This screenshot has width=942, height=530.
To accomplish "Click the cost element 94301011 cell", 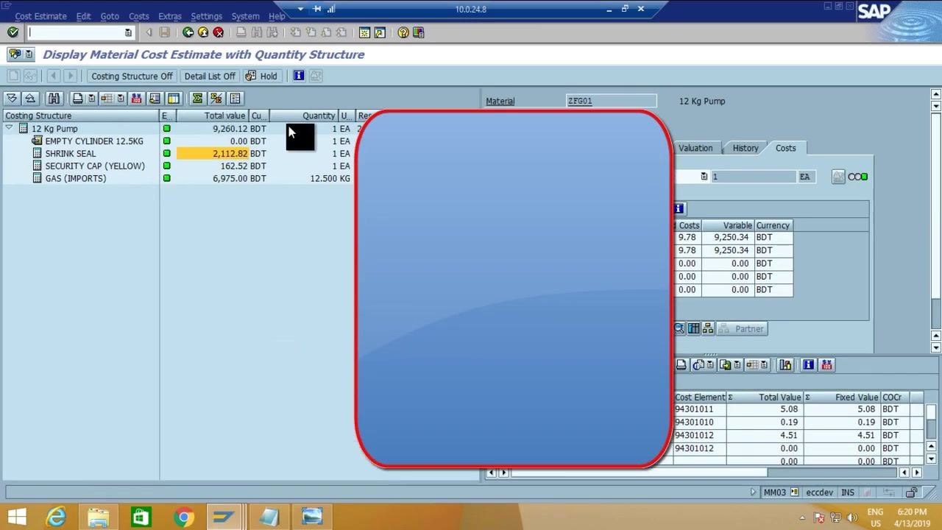I will click(699, 409).
